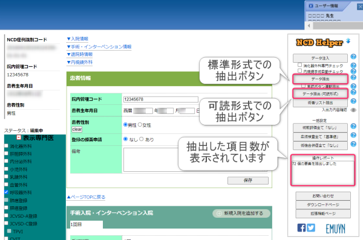This screenshot has height=240, width=363.
Task: Check the 内分泌外科 specialty checkbox
Action: (x=6, y=161)
